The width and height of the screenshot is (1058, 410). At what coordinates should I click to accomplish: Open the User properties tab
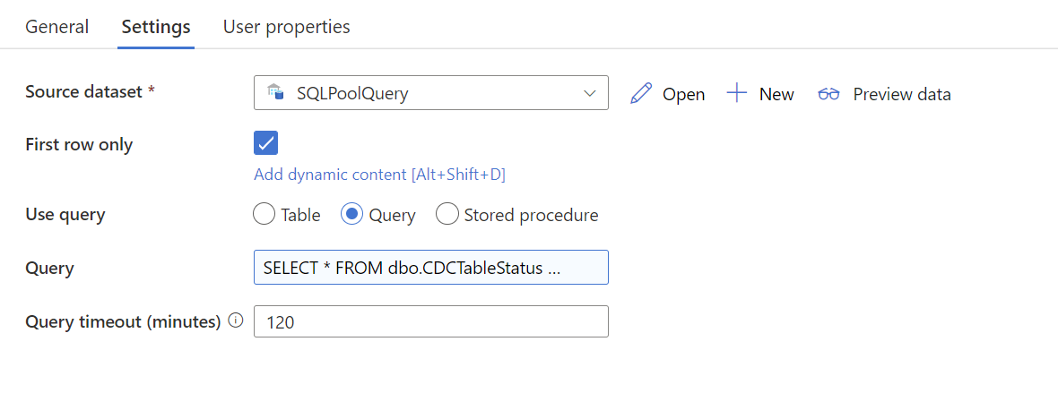coord(287,27)
